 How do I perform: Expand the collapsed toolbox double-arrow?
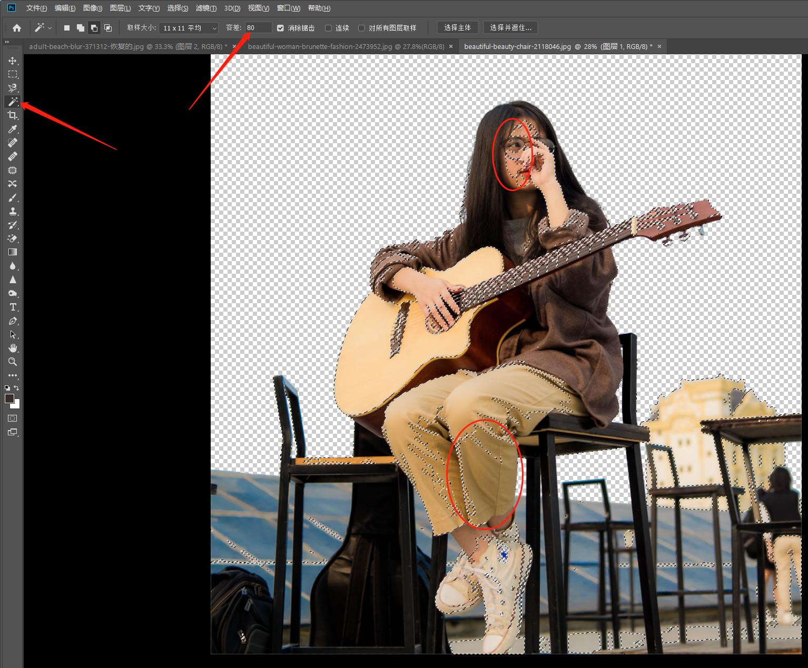point(7,42)
